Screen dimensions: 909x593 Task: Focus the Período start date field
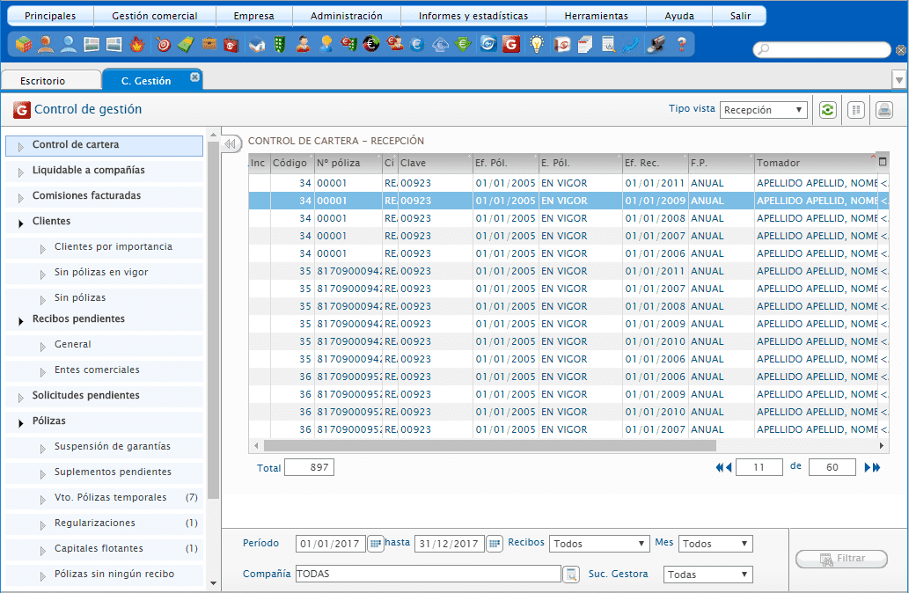coord(331,544)
